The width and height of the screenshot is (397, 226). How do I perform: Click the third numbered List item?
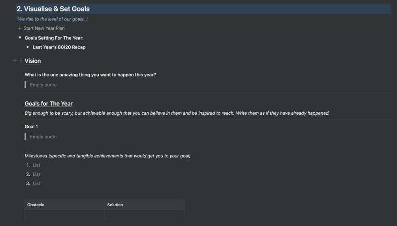click(x=36, y=183)
